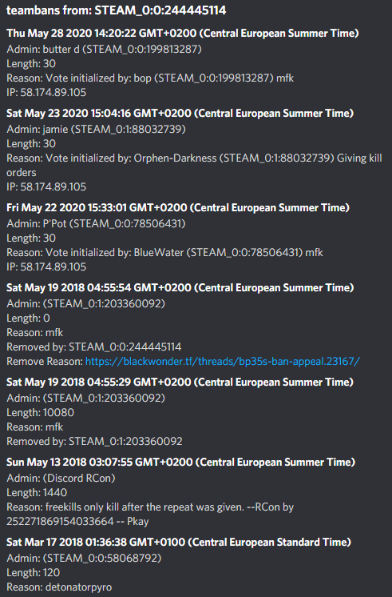Click the 'Admin: (Discord RCon)' line
The width and height of the screenshot is (392, 597).
(x=61, y=478)
